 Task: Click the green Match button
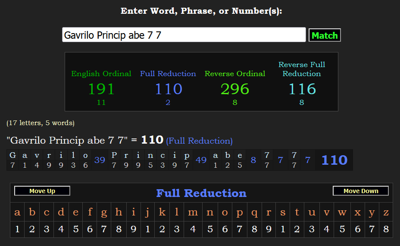[x=325, y=35]
